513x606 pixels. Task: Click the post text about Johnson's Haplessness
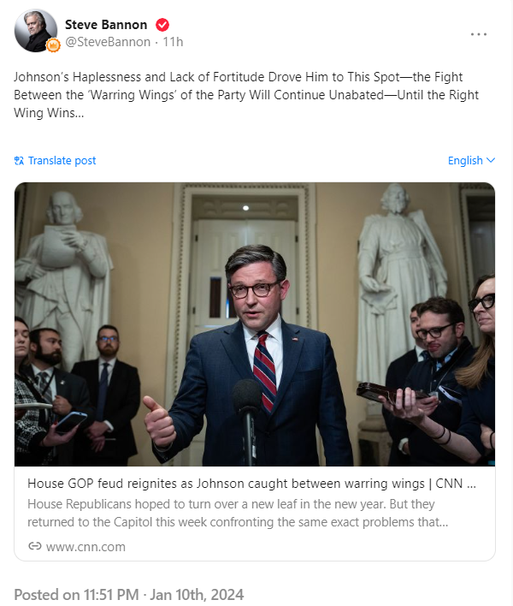tap(246, 95)
